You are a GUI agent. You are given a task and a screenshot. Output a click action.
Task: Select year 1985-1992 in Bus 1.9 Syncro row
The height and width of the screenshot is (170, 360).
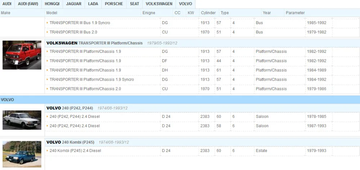pos(316,23)
